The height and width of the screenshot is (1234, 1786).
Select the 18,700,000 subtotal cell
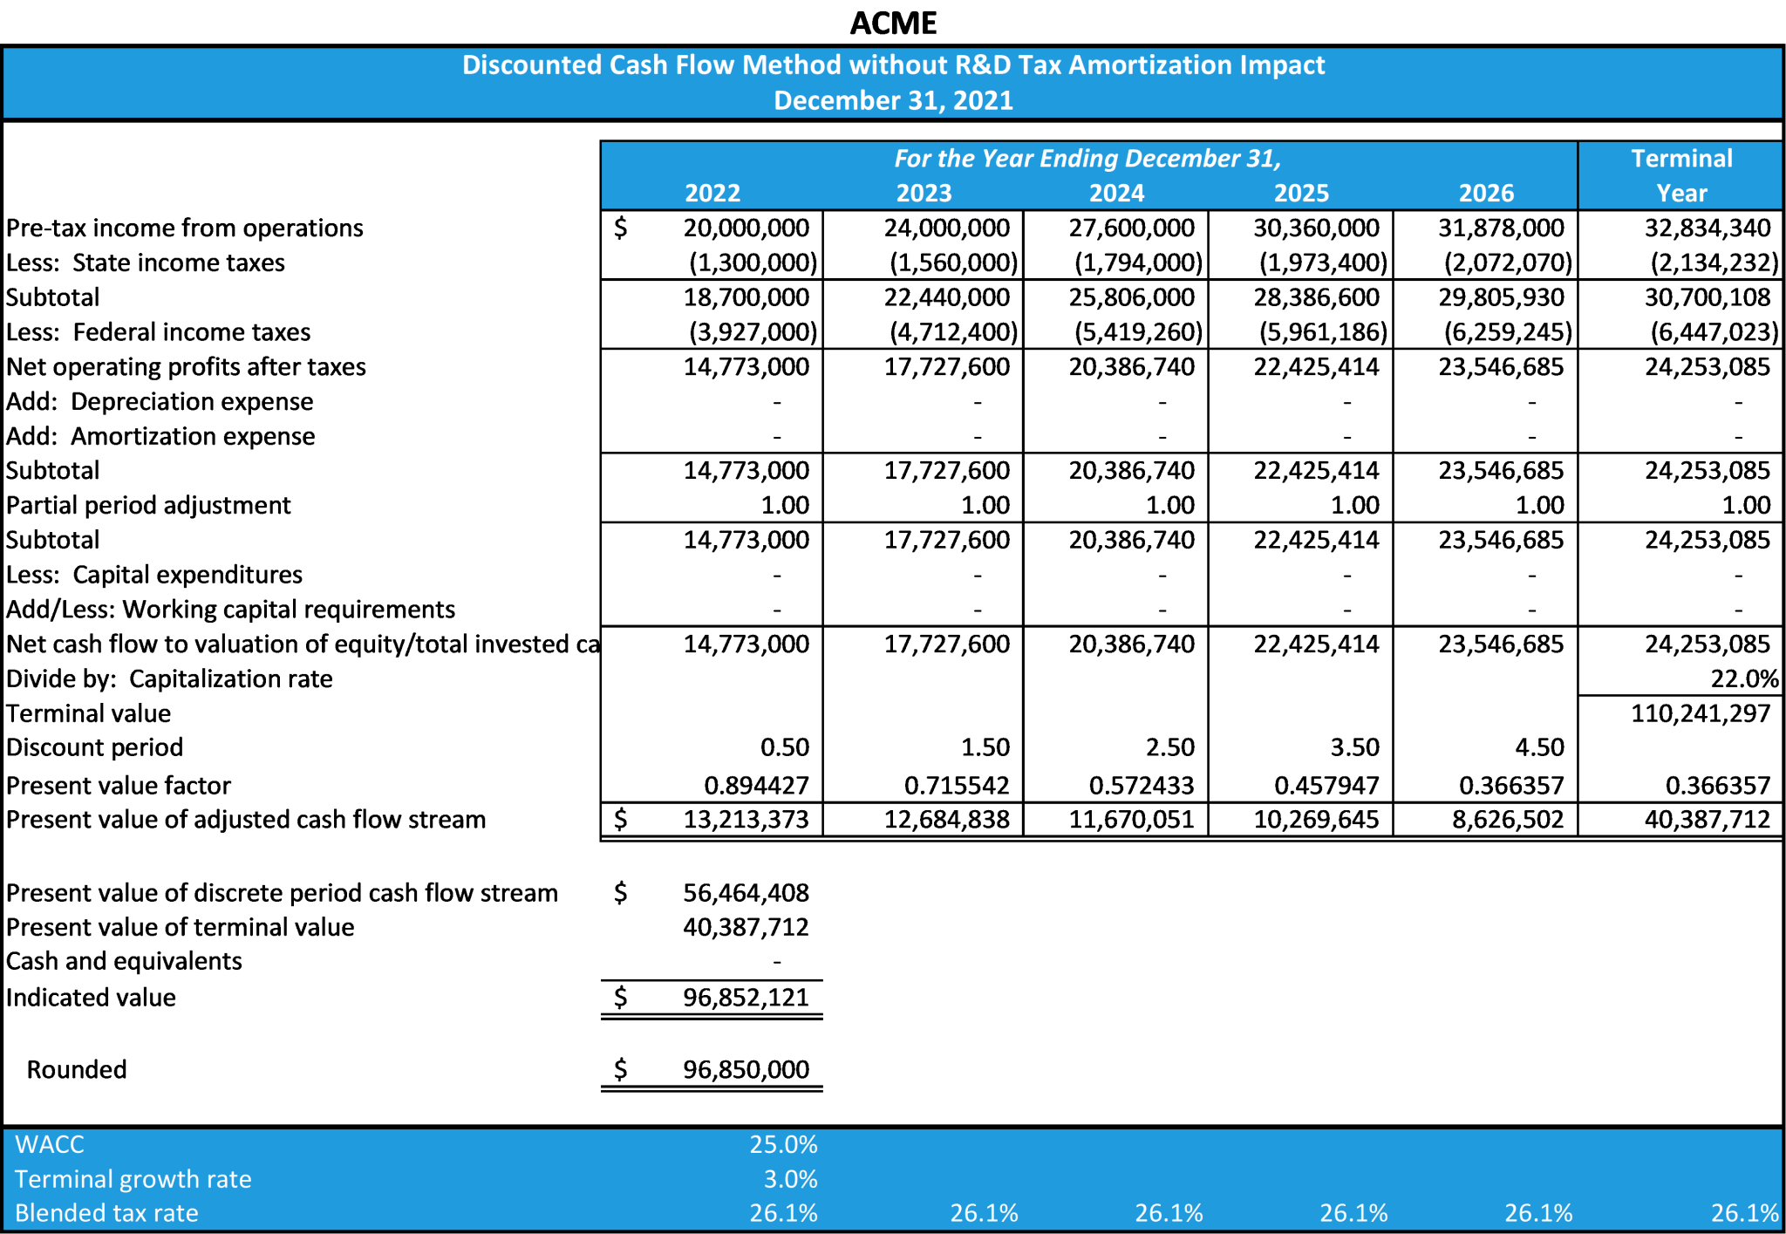pyautogui.click(x=746, y=297)
